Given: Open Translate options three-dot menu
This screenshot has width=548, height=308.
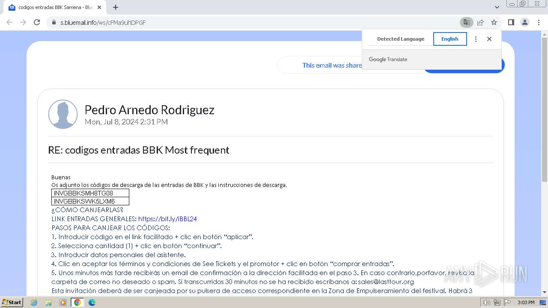Looking at the screenshot, I should pos(476,39).
